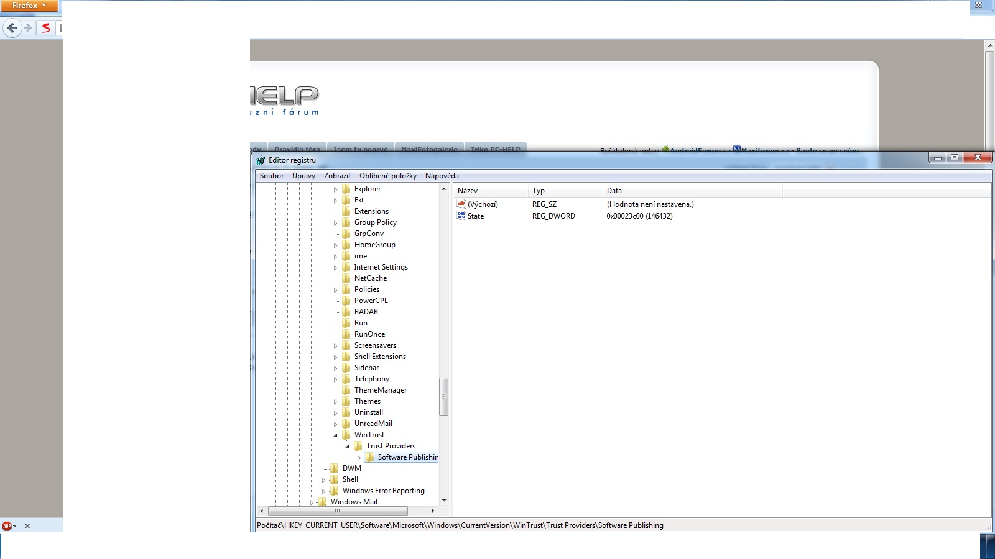The width and height of the screenshot is (995, 559).
Task: Expand the HomeGroup key
Action: pyautogui.click(x=335, y=245)
